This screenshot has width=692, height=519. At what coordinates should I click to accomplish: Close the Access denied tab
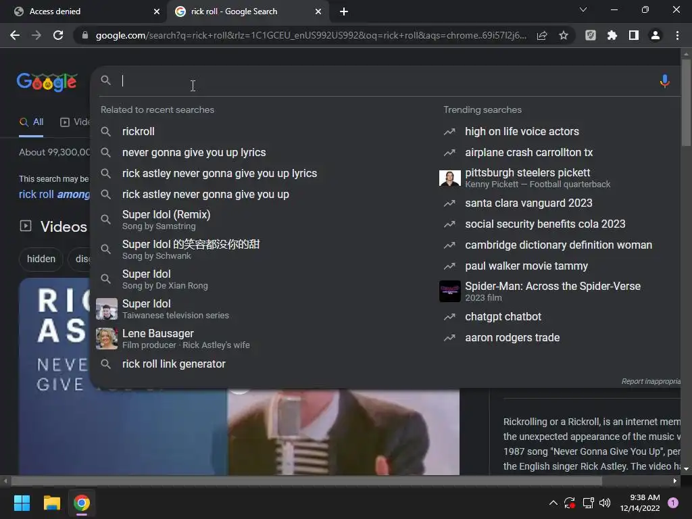point(157,11)
